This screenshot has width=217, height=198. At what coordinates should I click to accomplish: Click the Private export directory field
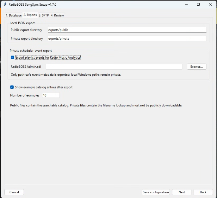(x=127, y=39)
